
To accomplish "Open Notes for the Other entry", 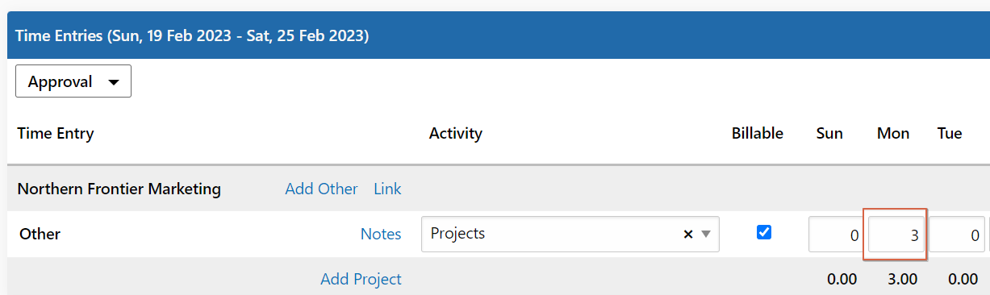I will coord(381,234).
